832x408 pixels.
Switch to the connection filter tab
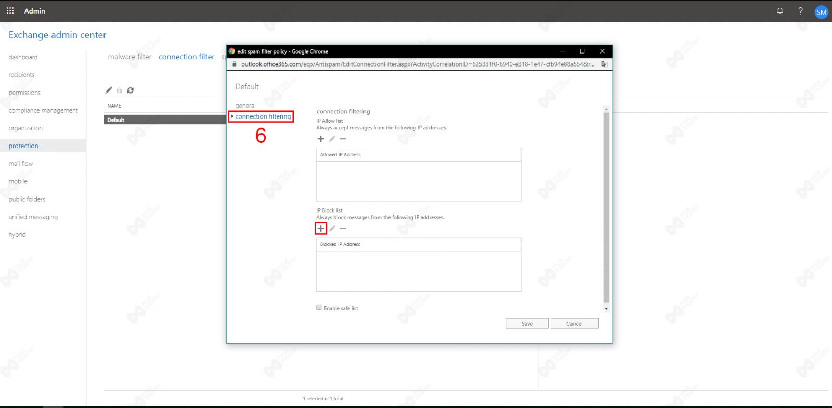pos(186,57)
